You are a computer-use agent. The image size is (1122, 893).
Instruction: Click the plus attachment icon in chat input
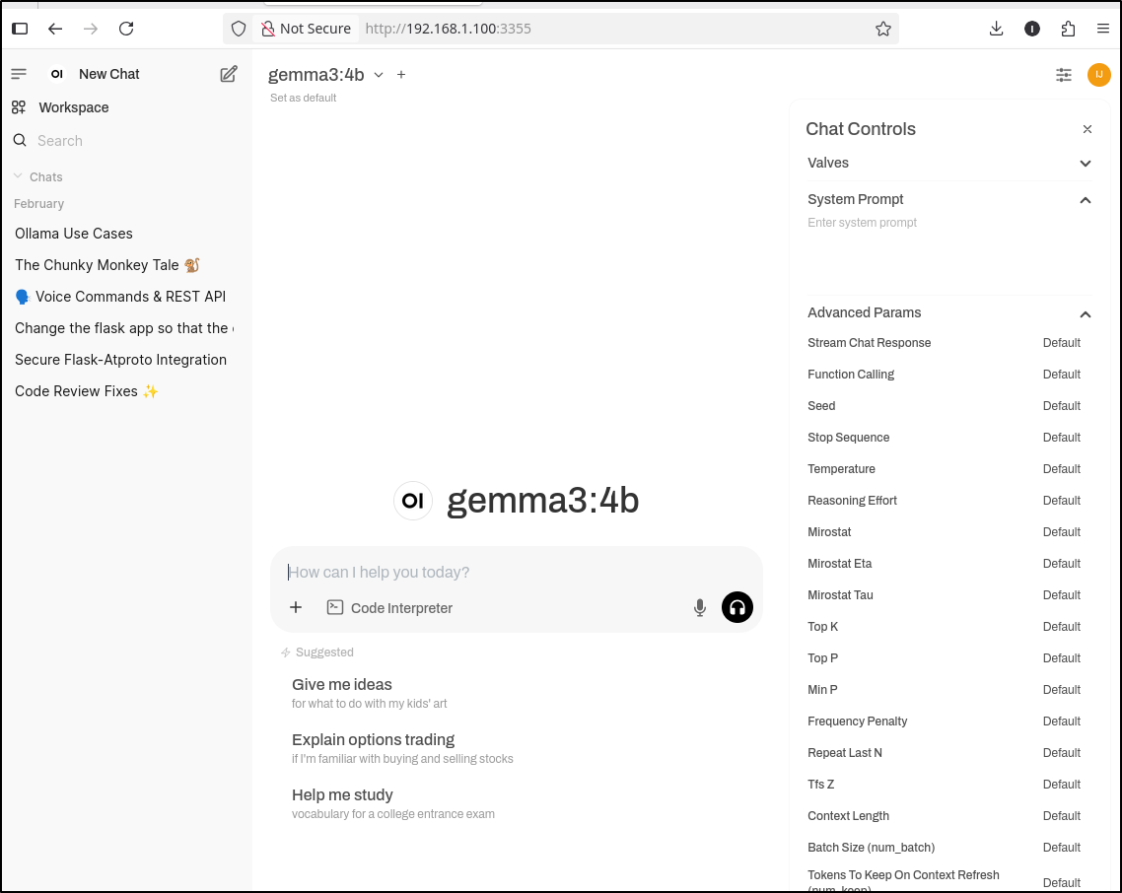tap(296, 607)
